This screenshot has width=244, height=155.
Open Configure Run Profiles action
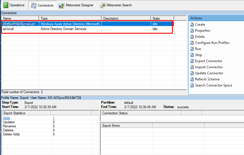[x=212, y=43]
